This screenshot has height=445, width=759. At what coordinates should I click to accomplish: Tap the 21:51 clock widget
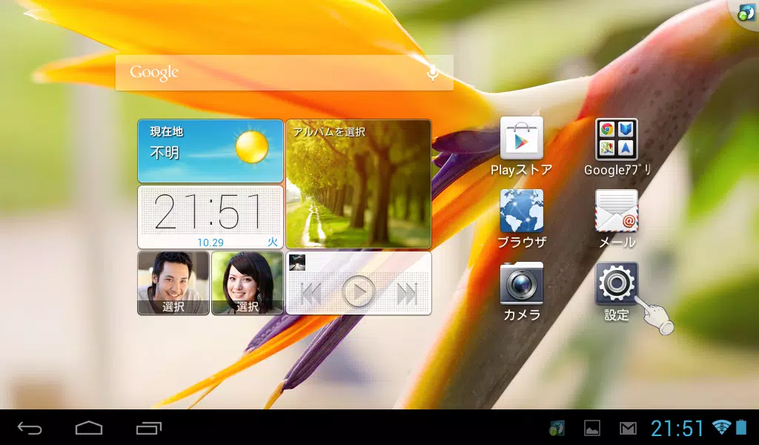(x=211, y=217)
